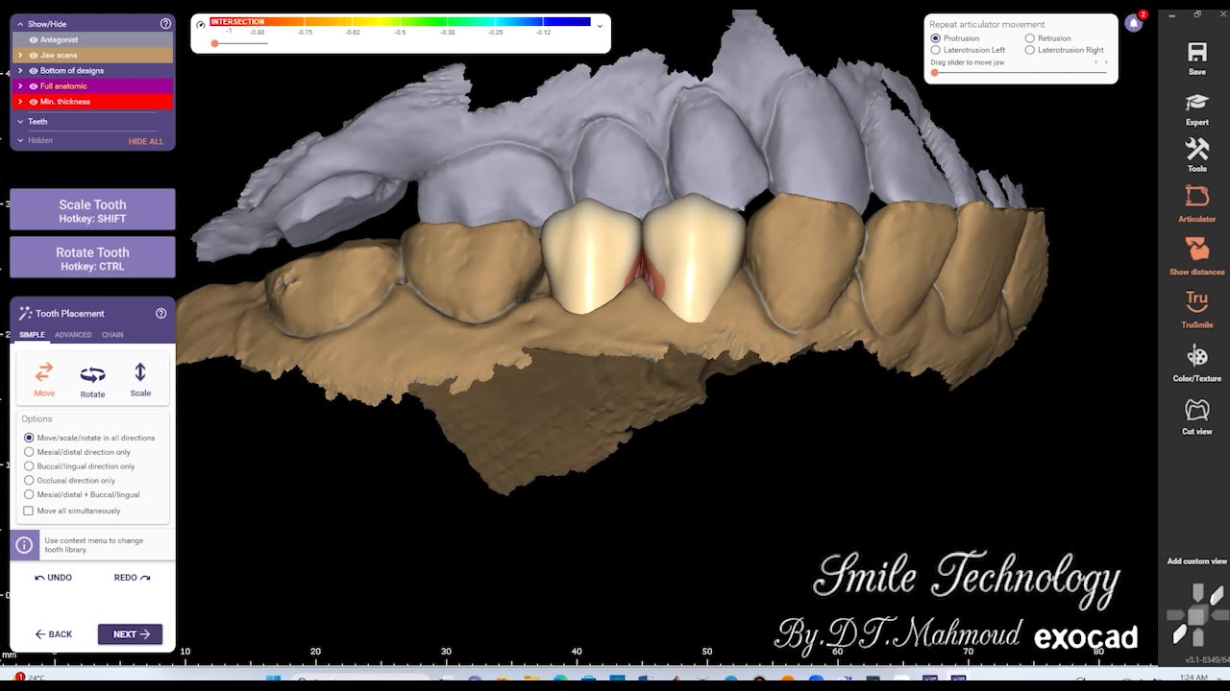This screenshot has width=1230, height=691.
Task: Click the info icon beside tooth library hint
Action: click(x=24, y=545)
